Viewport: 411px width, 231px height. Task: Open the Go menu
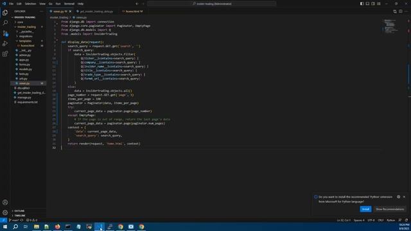point(50,4)
